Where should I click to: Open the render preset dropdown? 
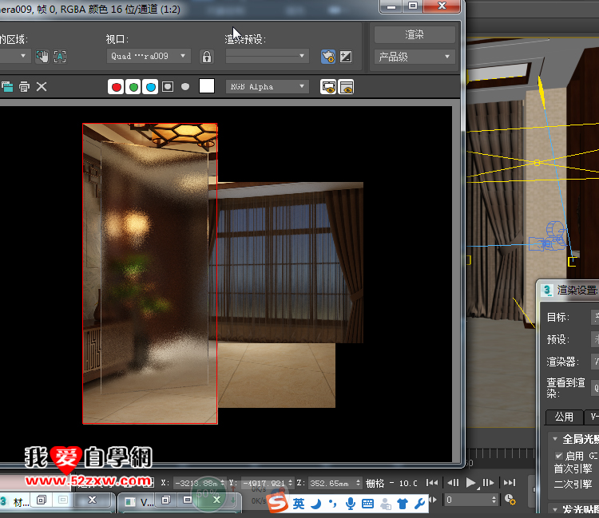(x=267, y=56)
